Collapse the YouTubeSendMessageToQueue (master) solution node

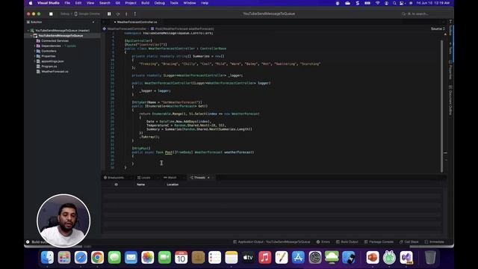[x=28, y=31]
